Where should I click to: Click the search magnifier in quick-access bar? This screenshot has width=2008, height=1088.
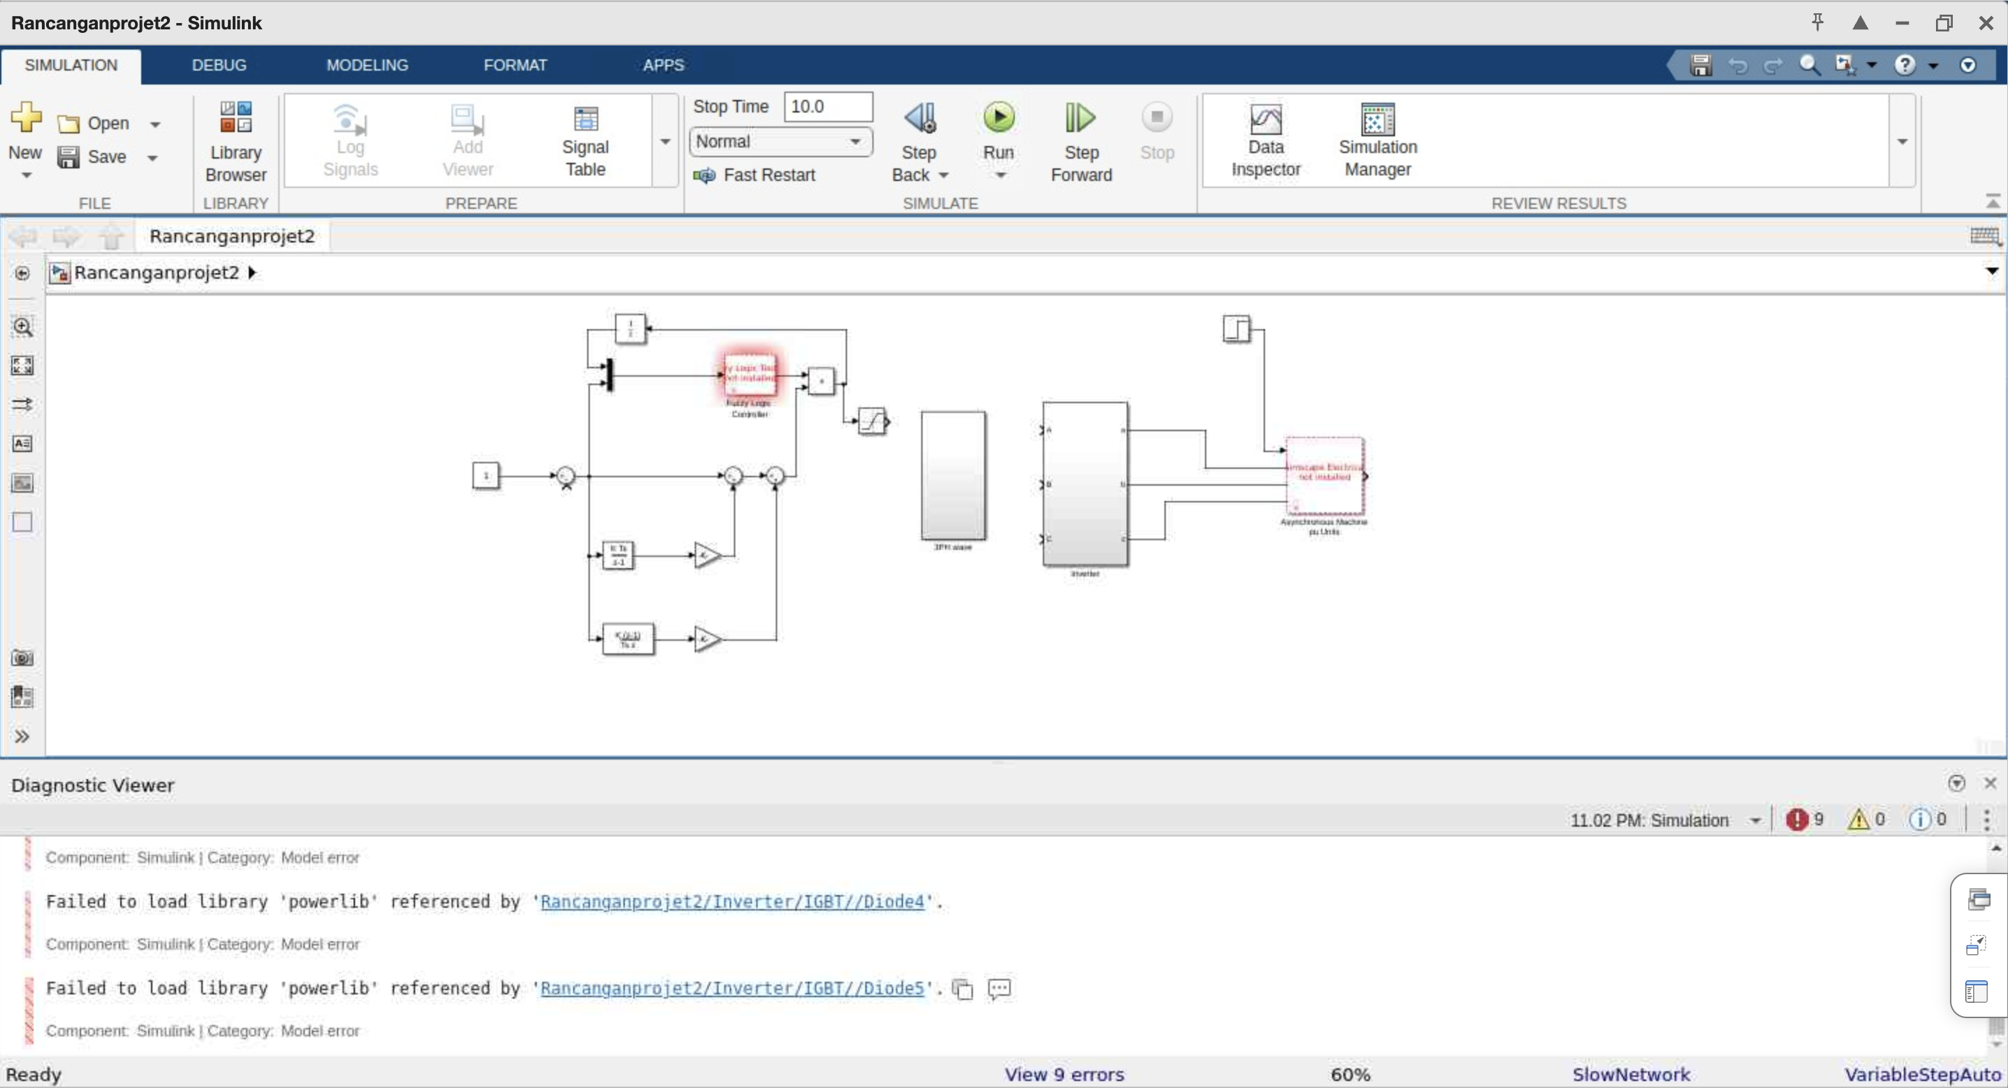pyautogui.click(x=1810, y=66)
